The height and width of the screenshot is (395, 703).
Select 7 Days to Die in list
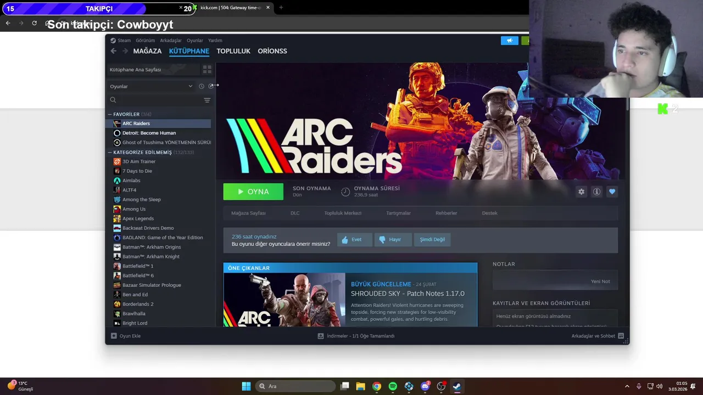(158, 171)
